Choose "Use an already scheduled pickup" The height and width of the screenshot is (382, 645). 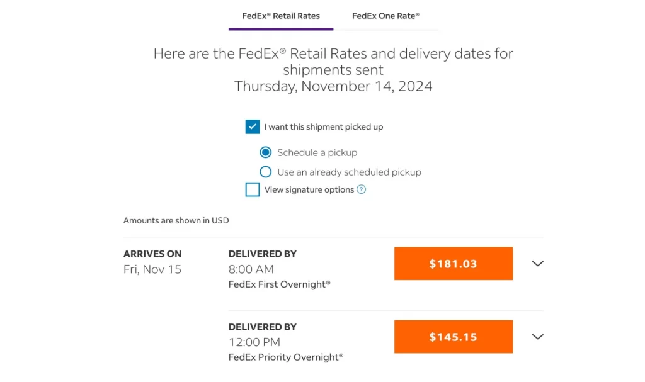tap(265, 171)
